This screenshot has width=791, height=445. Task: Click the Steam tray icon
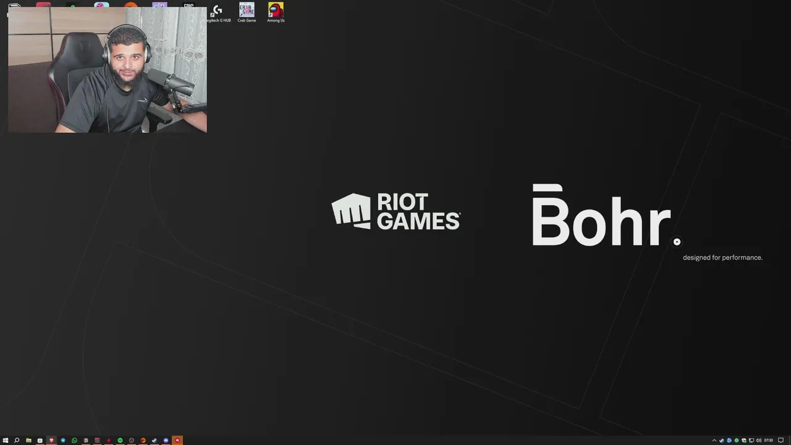click(722, 441)
